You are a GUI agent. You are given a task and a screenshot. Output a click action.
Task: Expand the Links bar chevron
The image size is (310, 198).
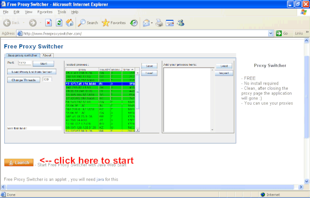[307, 32]
